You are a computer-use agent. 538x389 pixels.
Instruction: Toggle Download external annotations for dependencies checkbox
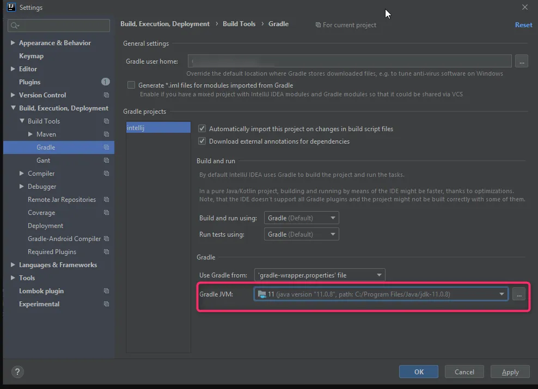tap(202, 141)
